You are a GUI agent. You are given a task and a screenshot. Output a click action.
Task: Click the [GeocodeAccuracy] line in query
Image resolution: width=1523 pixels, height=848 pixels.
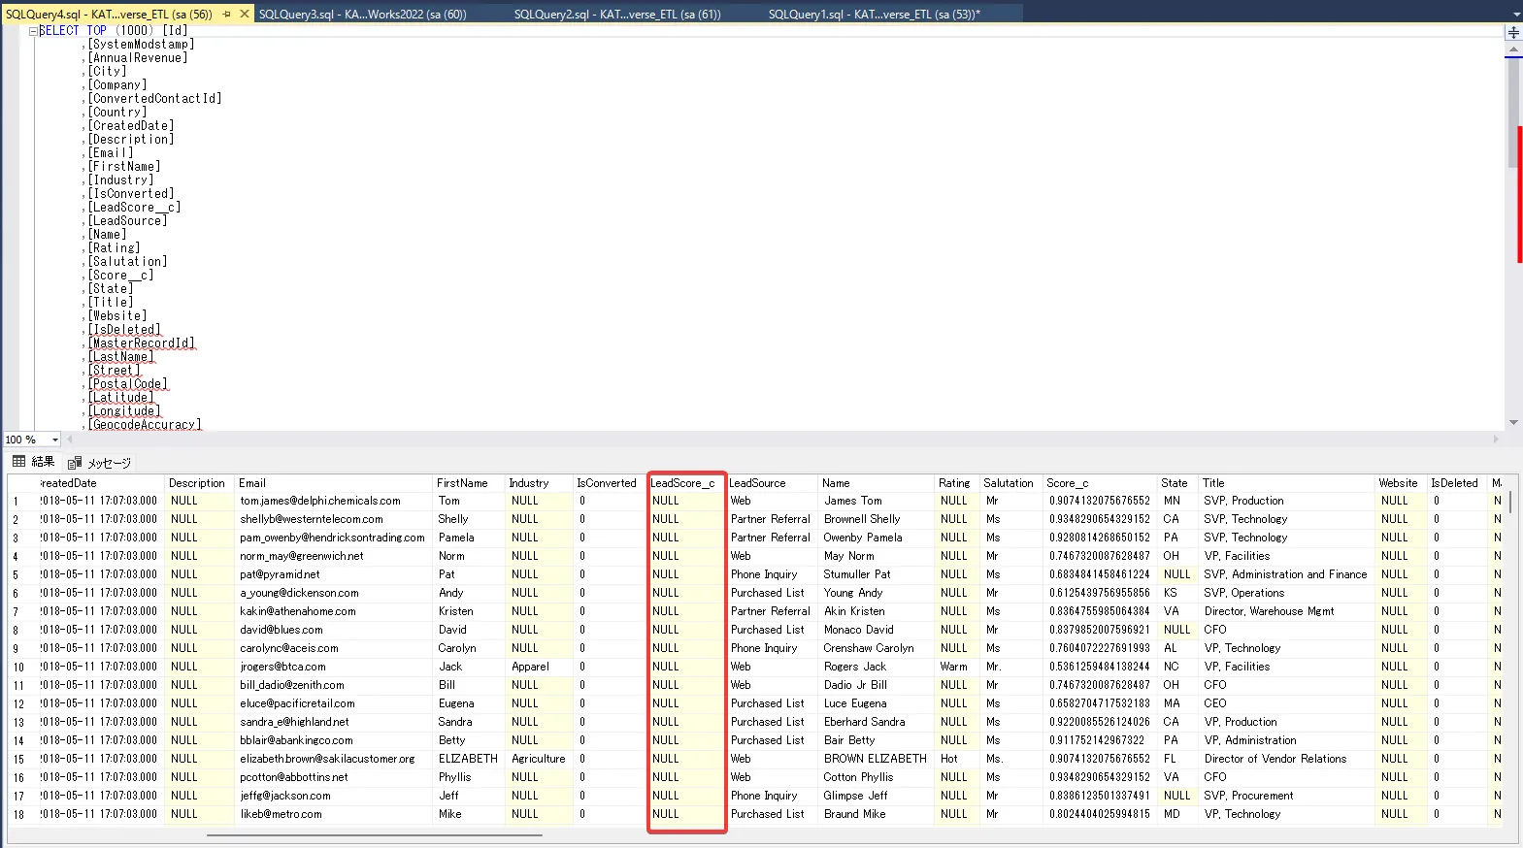[145, 425]
